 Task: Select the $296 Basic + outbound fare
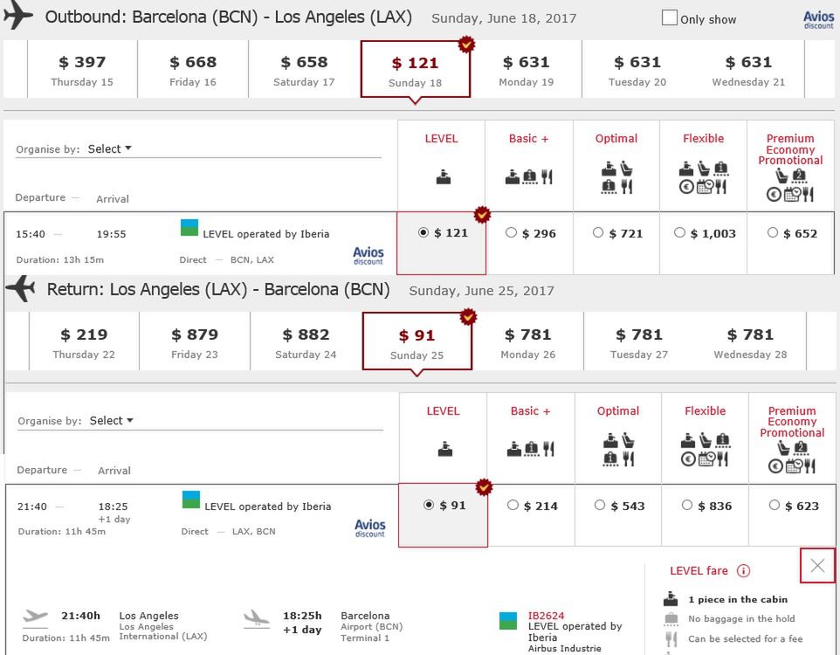coord(512,233)
